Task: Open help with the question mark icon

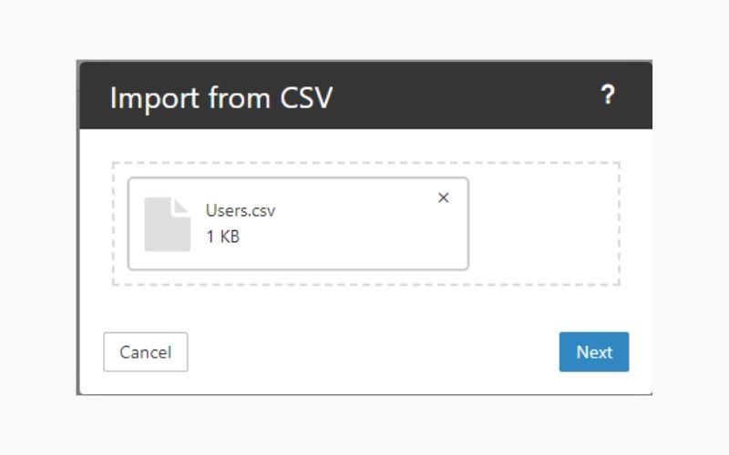Action: point(608,95)
